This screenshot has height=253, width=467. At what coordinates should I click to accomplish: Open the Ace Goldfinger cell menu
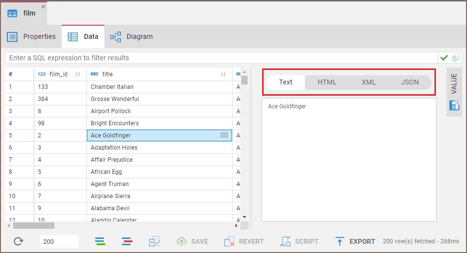coord(224,135)
